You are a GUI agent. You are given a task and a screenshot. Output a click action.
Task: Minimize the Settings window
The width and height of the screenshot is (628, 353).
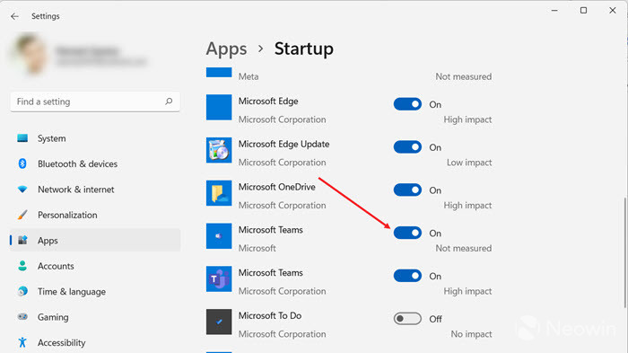click(x=554, y=11)
